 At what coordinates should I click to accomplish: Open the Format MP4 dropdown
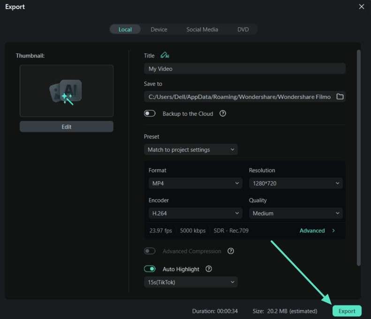[x=196, y=183]
